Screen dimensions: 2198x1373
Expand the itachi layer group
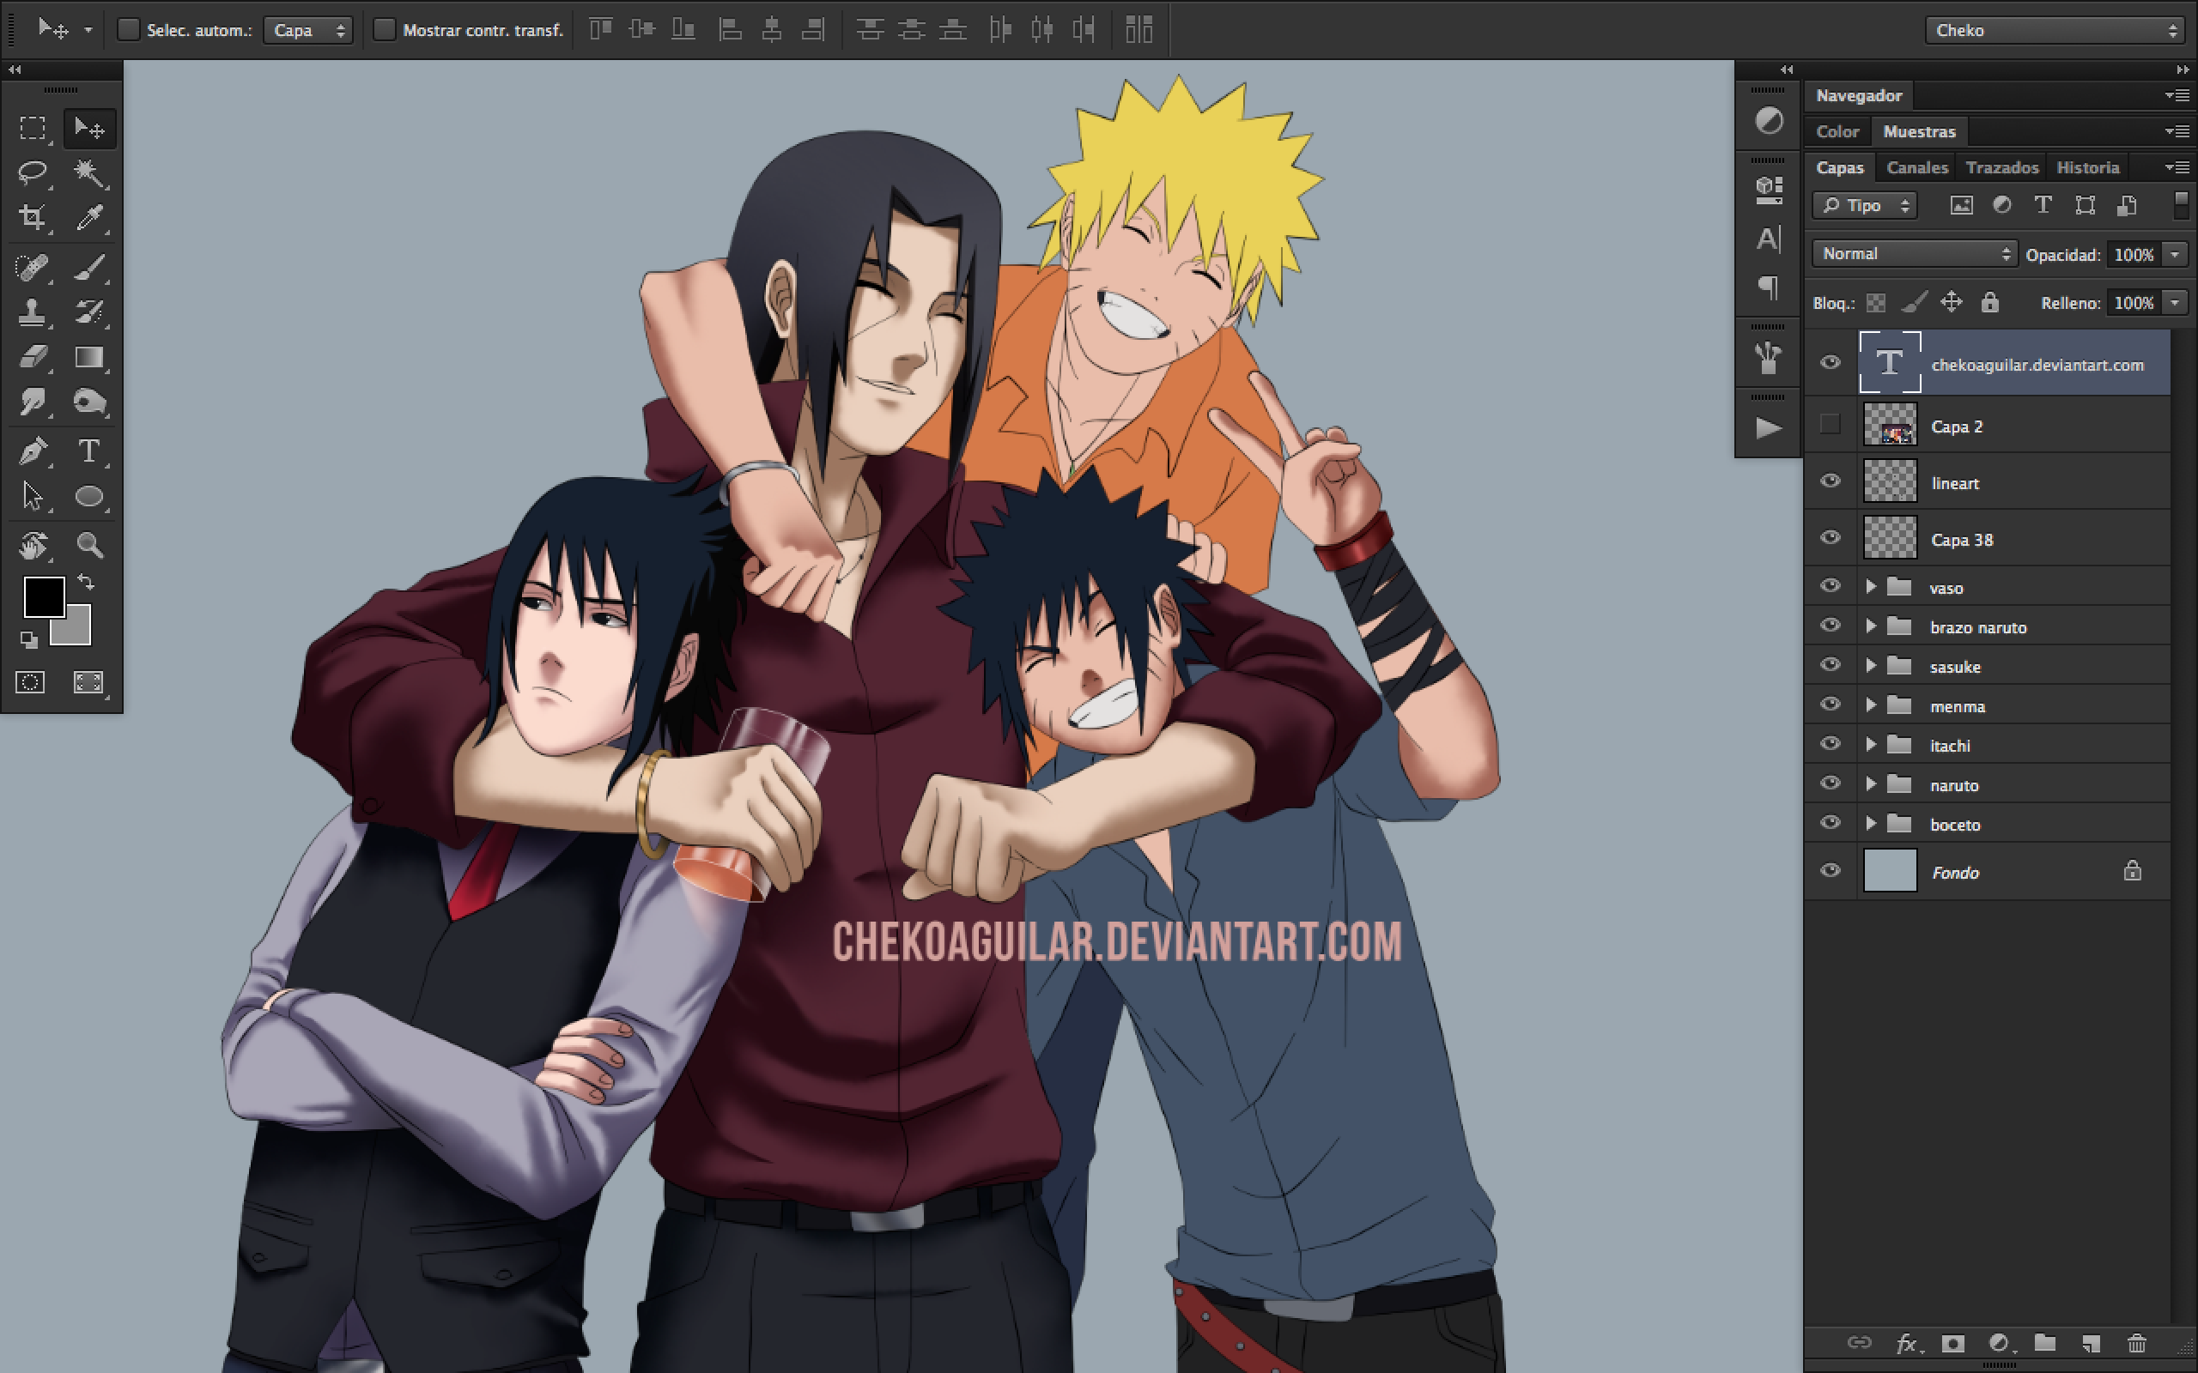click(x=1871, y=745)
